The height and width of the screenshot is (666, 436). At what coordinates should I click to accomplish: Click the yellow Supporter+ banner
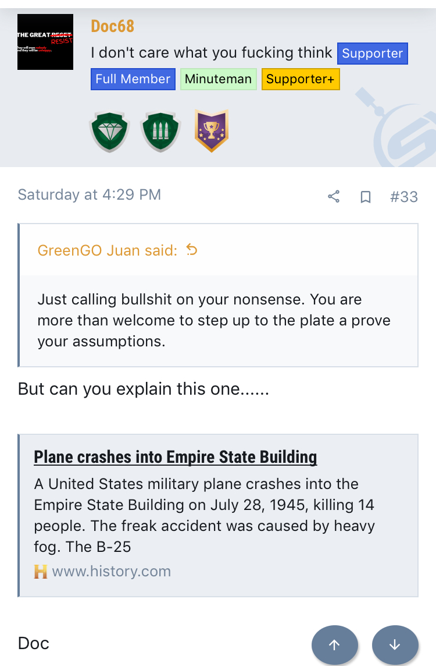click(x=301, y=79)
